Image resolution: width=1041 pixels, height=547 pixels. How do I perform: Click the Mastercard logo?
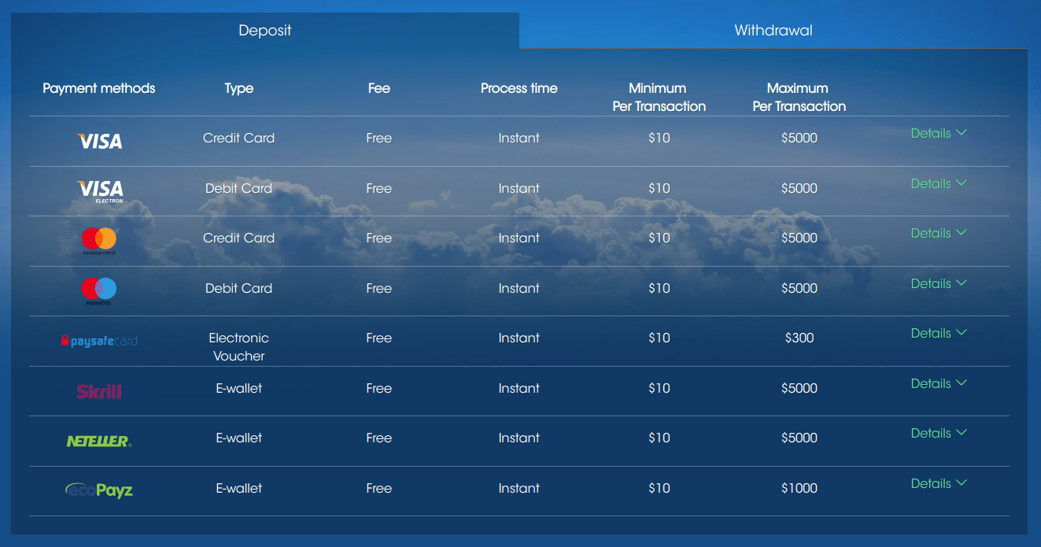point(99,241)
